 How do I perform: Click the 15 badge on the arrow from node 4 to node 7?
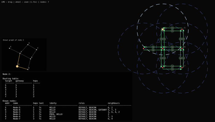172,69
